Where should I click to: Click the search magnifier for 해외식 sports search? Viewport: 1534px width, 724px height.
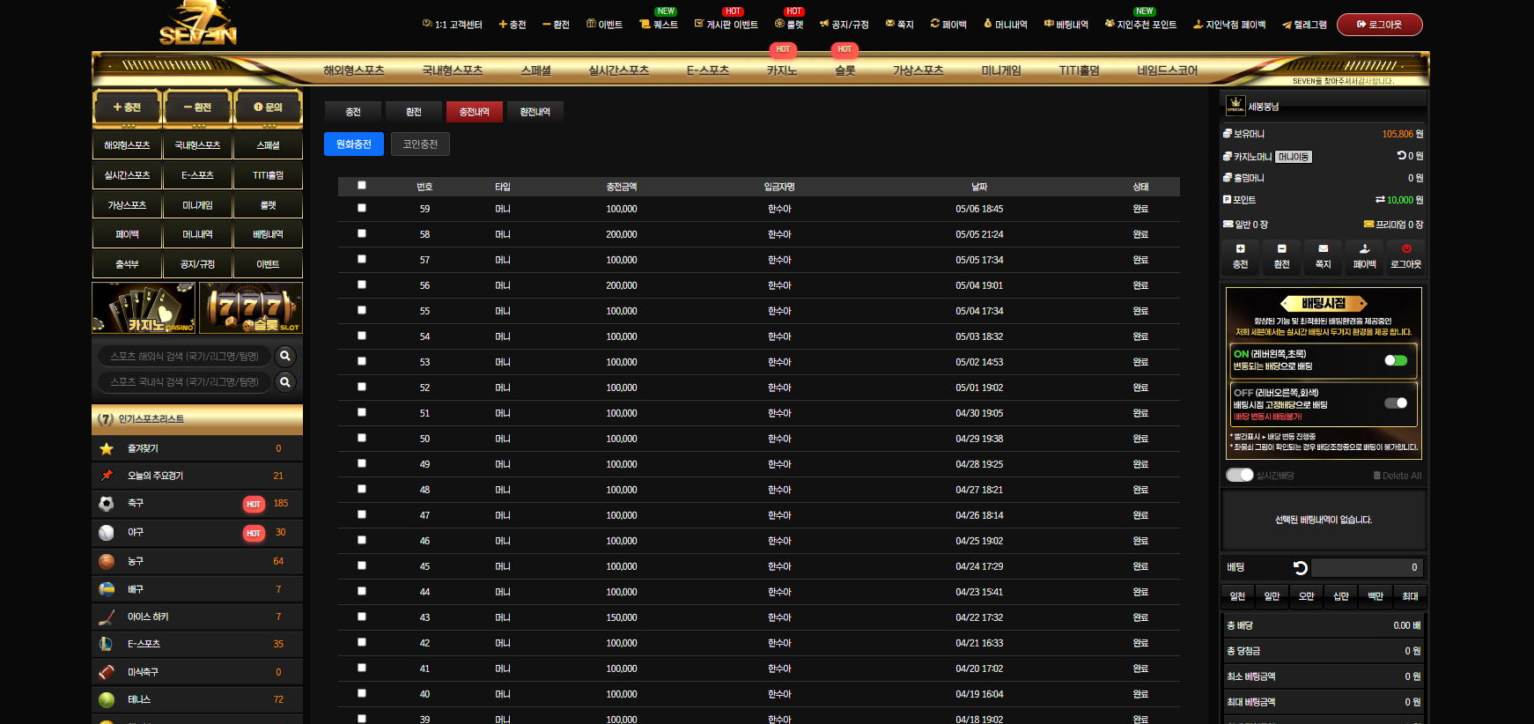click(x=284, y=356)
